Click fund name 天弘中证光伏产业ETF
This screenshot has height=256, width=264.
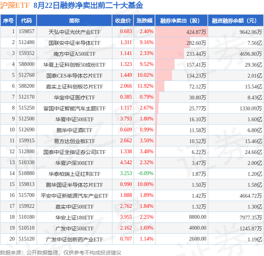point(74,32)
